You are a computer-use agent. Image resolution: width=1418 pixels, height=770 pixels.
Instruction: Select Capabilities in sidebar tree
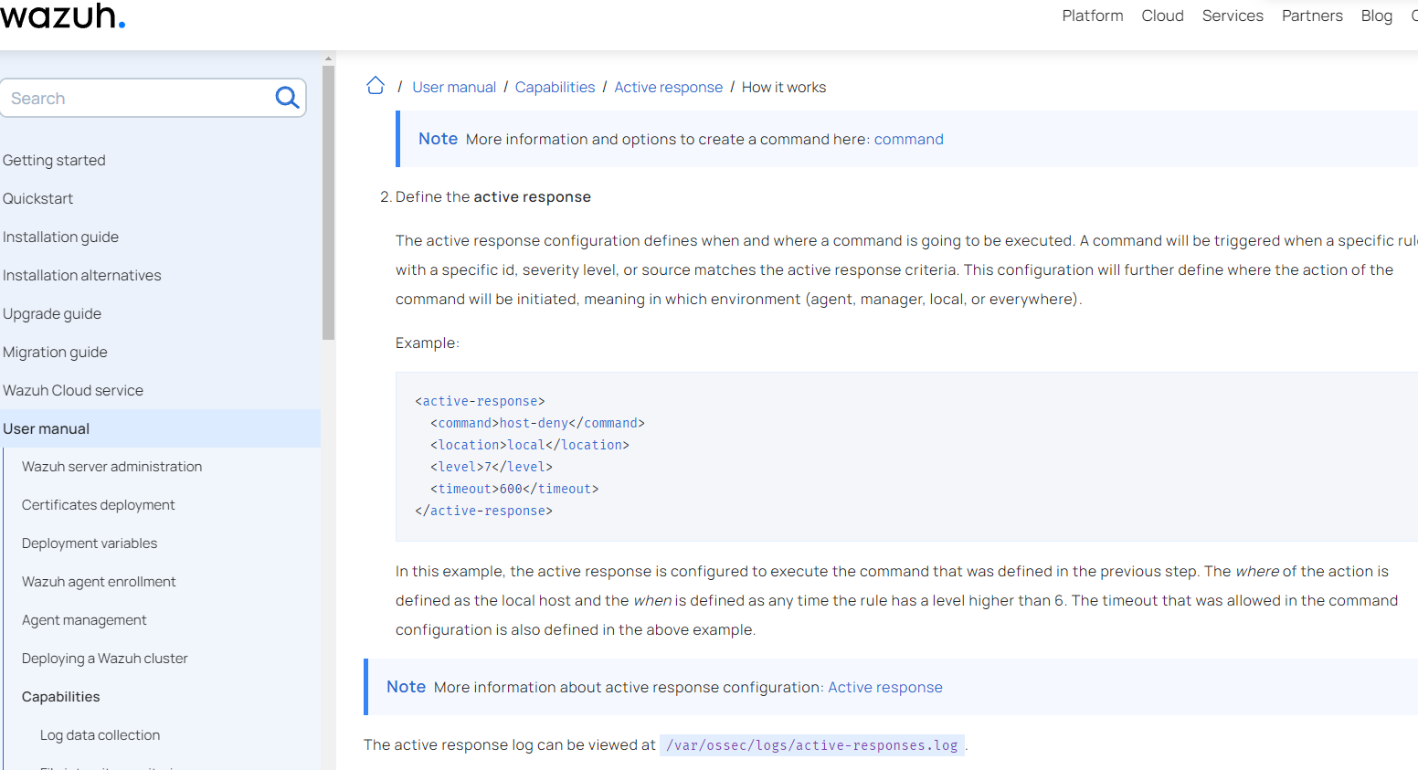[60, 696]
